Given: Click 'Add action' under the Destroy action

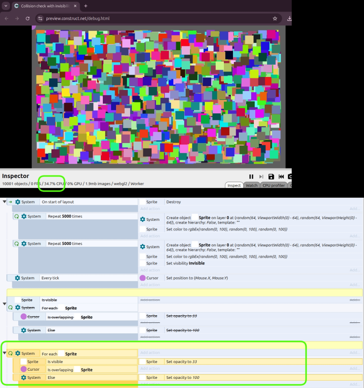Looking at the screenshot, I should (x=150, y=209).
